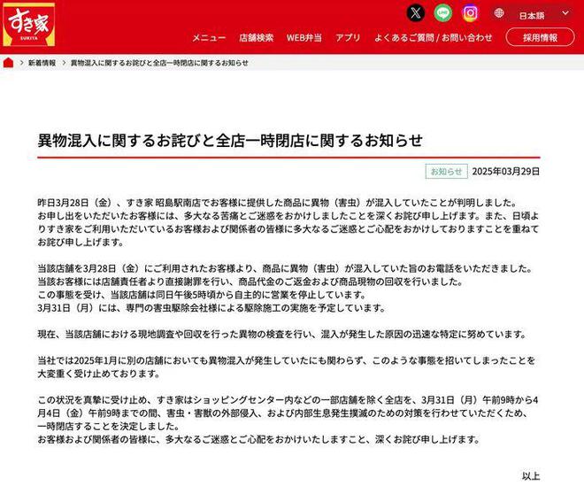Click the お知らせ category tag
Viewport: 584px width, 486px height.
(446, 172)
